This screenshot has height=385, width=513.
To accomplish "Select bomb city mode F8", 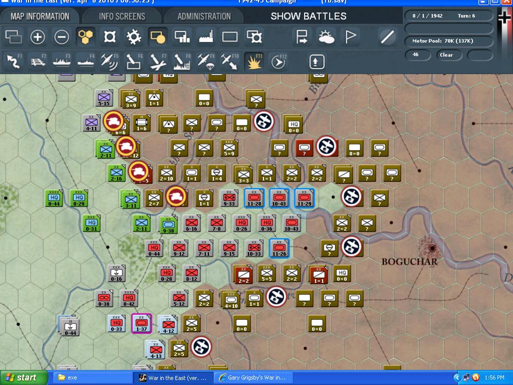I will [182, 62].
